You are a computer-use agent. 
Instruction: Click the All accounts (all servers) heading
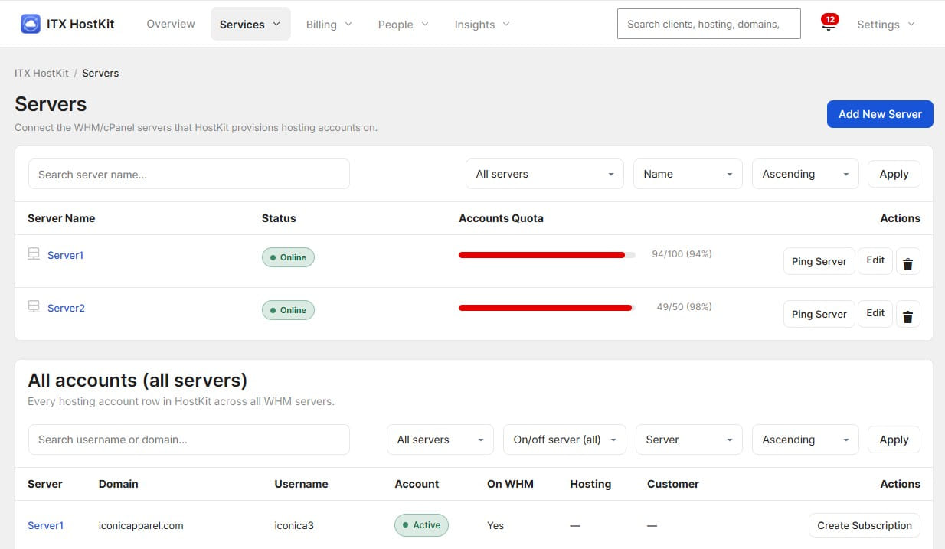[137, 381]
